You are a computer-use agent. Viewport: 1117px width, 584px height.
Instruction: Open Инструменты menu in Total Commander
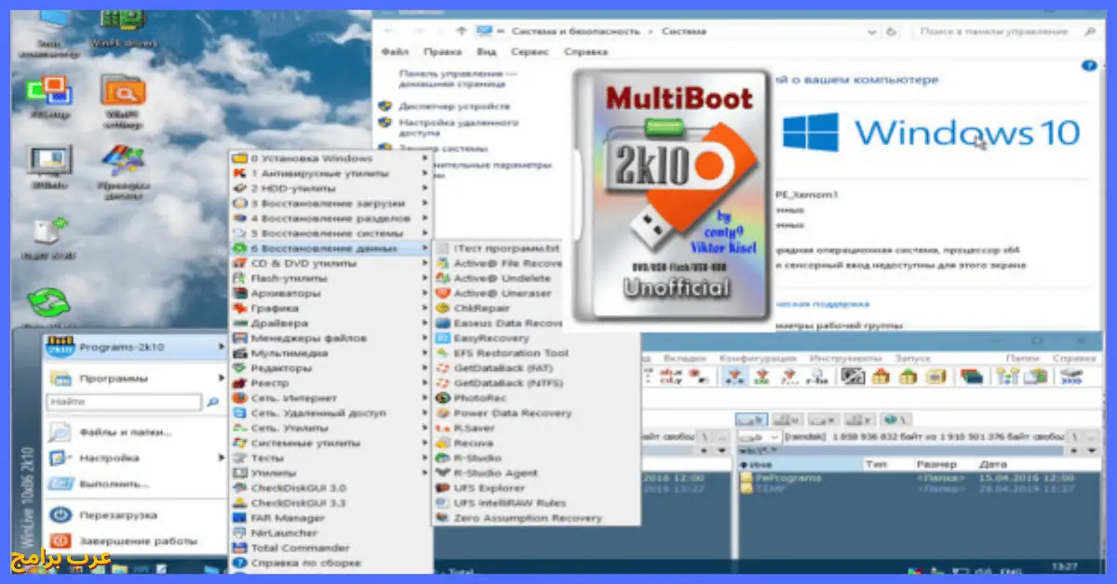pos(845,358)
